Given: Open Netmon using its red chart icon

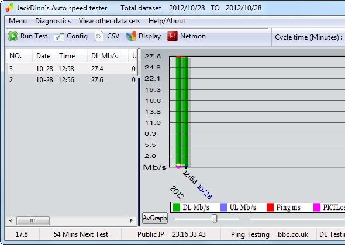Looking at the screenshot, I should point(172,36).
